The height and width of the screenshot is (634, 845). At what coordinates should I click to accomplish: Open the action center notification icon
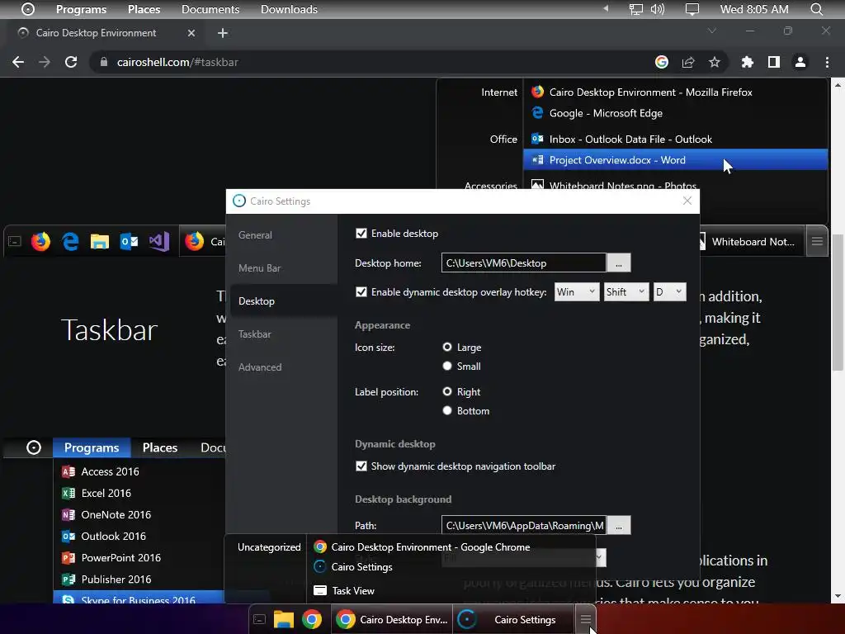click(x=692, y=9)
